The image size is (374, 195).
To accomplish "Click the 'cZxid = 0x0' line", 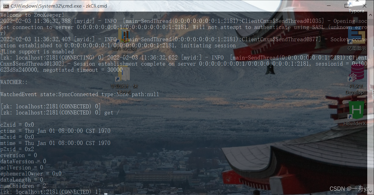I will [17, 125].
